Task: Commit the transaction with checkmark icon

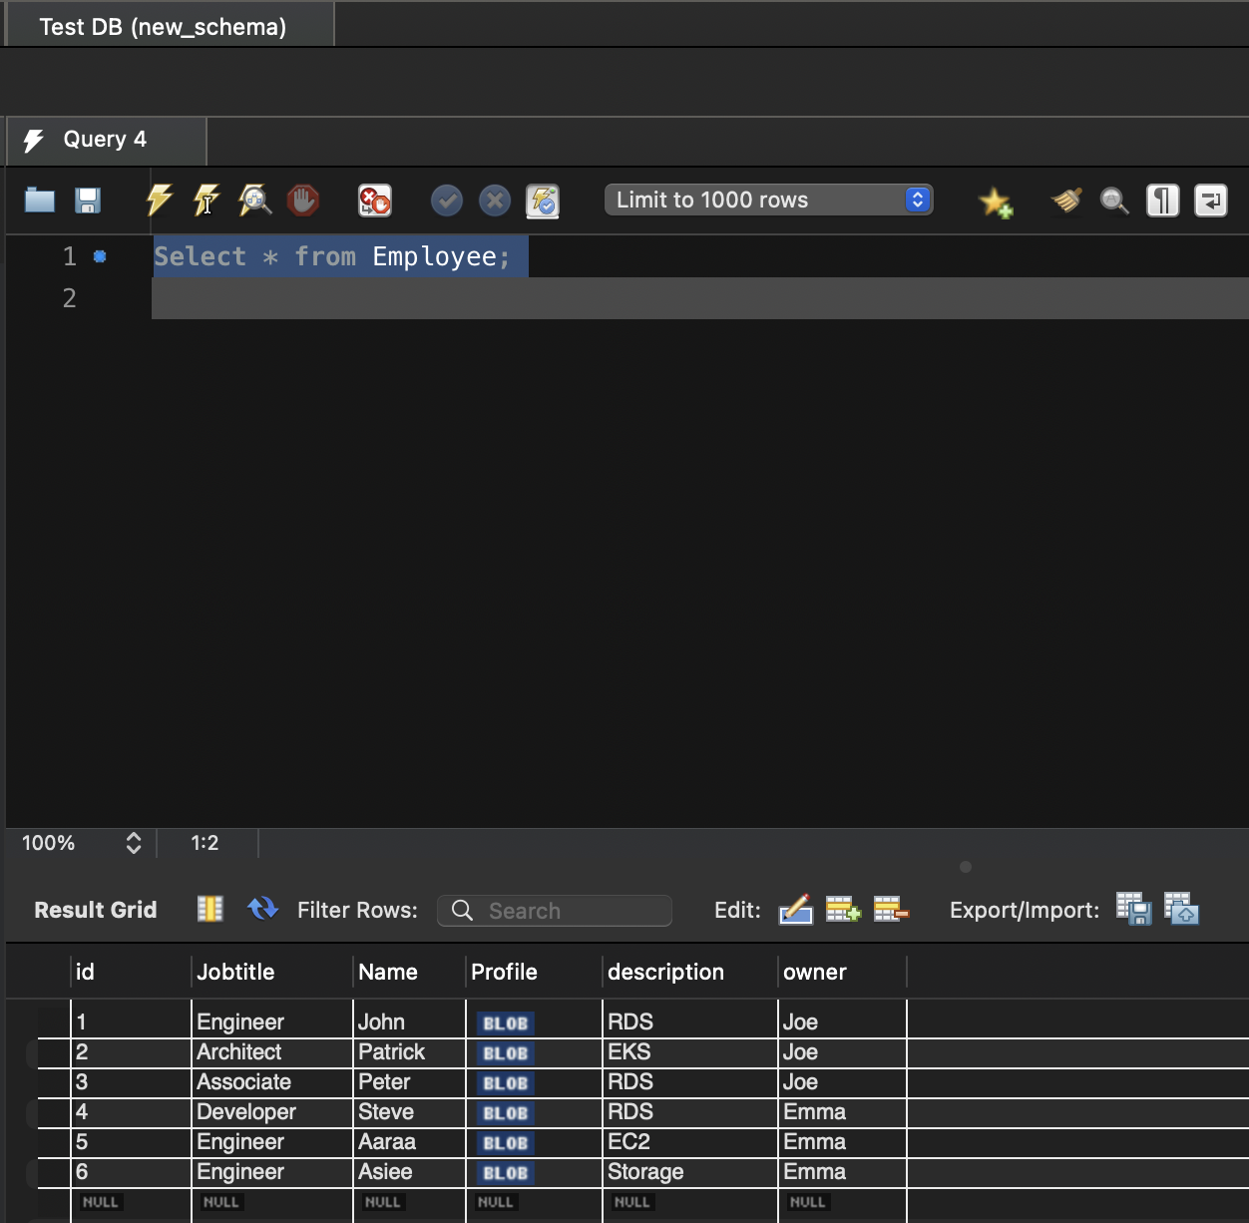Action: click(x=447, y=201)
